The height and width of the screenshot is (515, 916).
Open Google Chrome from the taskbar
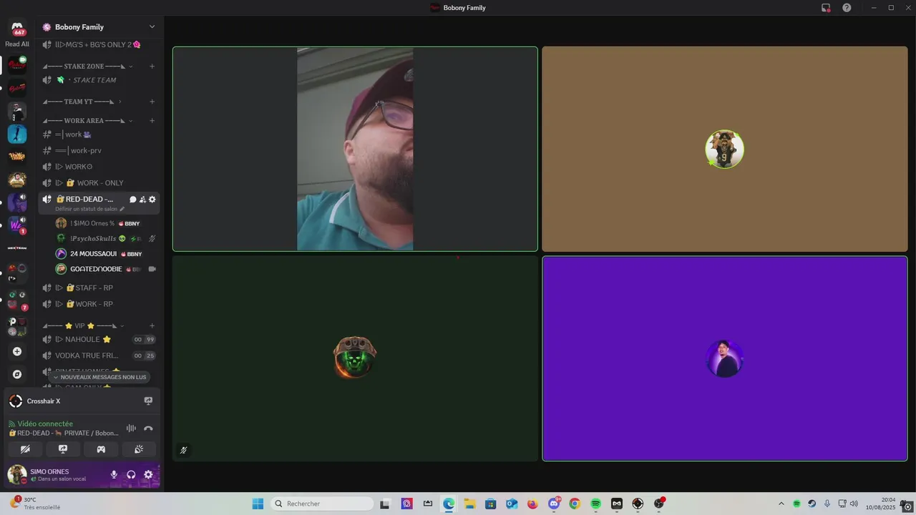pos(575,504)
